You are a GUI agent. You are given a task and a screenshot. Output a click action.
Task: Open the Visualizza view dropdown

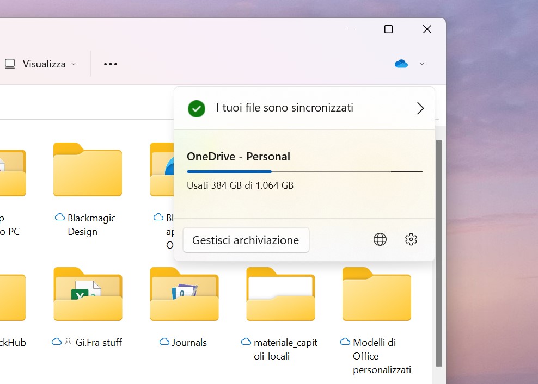(40, 64)
